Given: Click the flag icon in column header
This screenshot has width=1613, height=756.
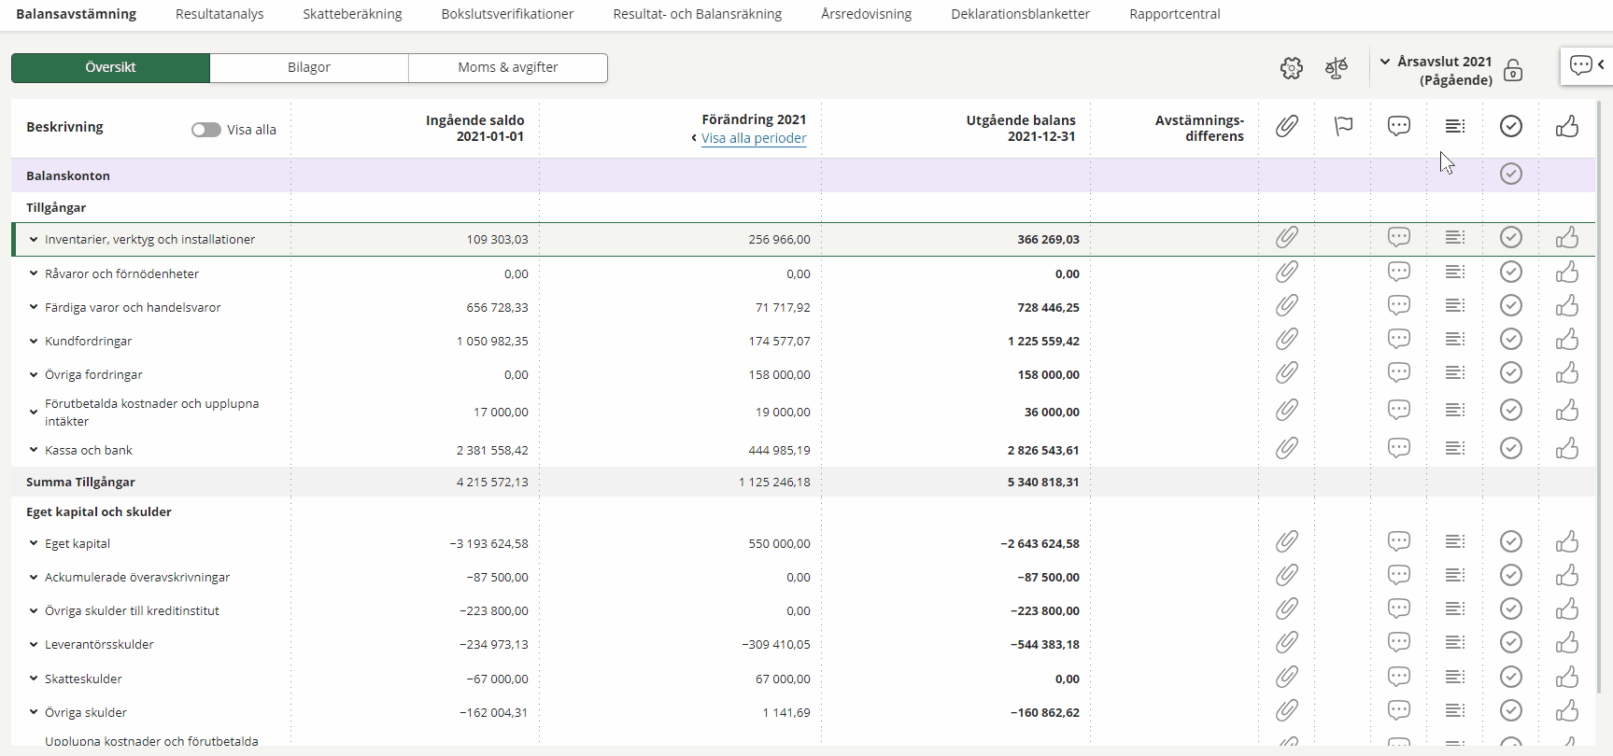Looking at the screenshot, I should click(x=1343, y=126).
